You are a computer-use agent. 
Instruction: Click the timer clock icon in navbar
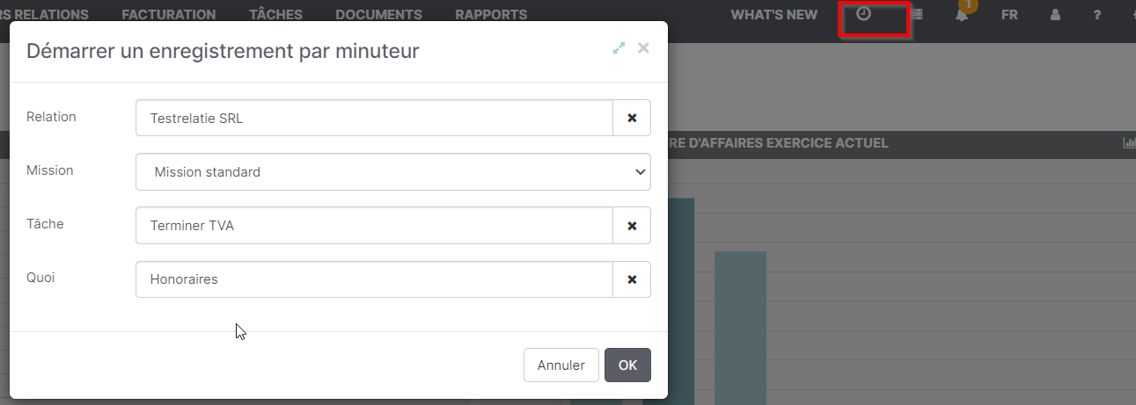(863, 14)
